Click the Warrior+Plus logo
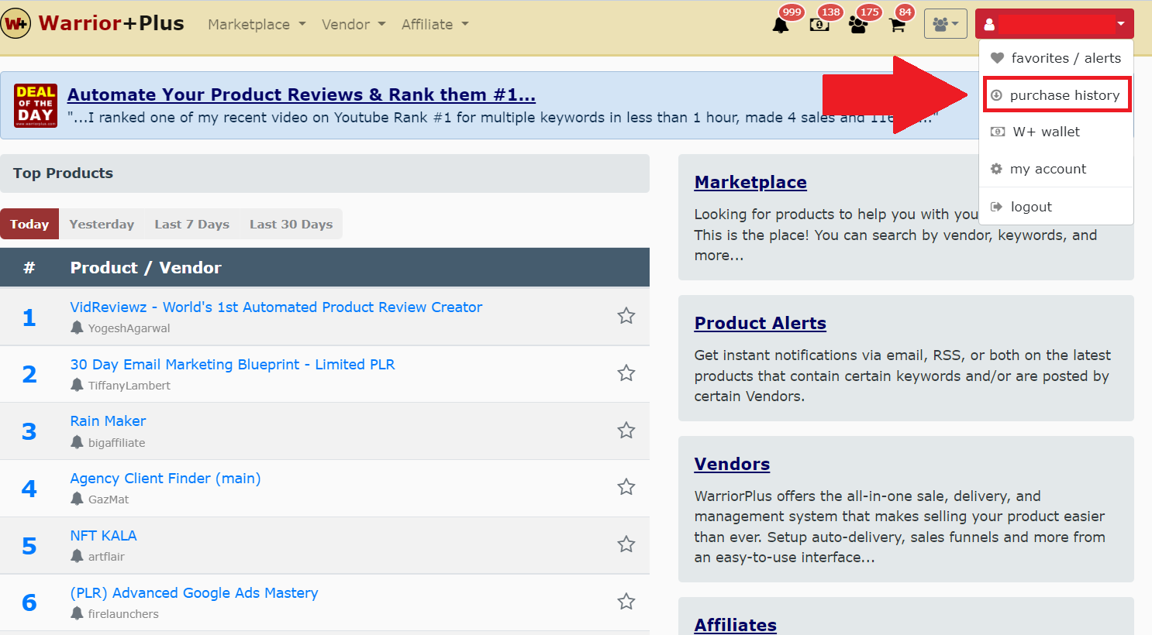Image resolution: width=1152 pixels, height=635 pixels. point(93,24)
